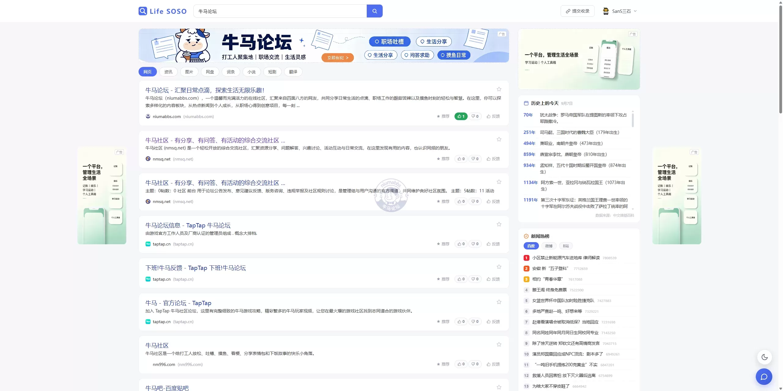Open hot news 女篮世界杯中国队加时险胜捷克队
This screenshot has width=783, height=391.
[563, 301]
